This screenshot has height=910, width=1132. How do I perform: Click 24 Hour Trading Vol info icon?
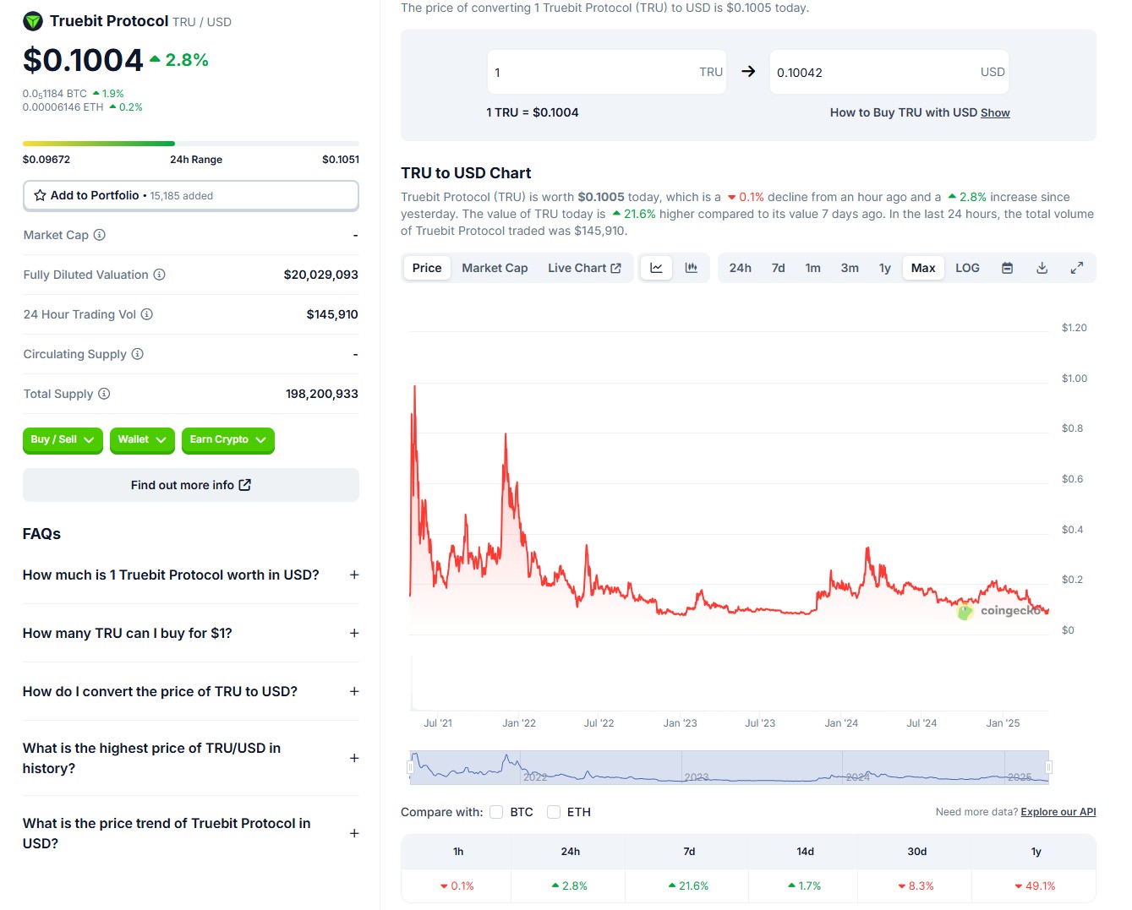click(x=147, y=314)
